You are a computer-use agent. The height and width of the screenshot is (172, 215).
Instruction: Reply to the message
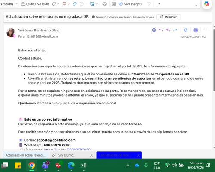tap(161, 30)
